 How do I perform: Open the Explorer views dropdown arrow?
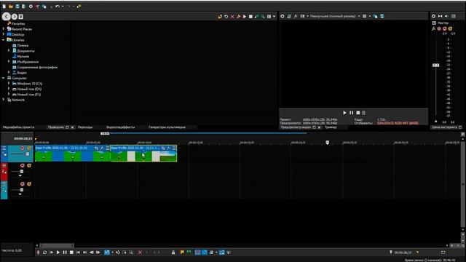coord(274,17)
